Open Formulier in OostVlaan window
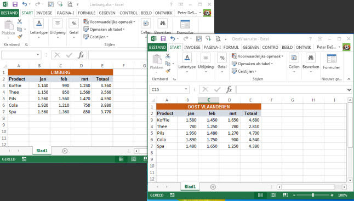Viewport: 354px width, 201px height. [332, 62]
